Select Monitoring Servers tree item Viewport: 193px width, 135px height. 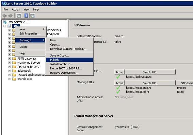tap(29, 63)
